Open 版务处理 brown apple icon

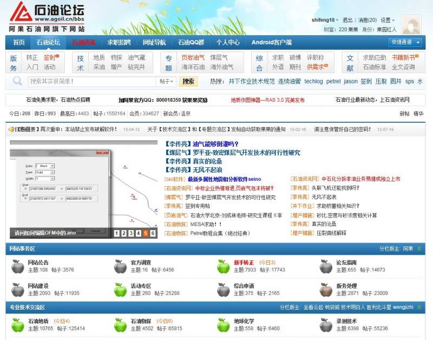click(326, 290)
